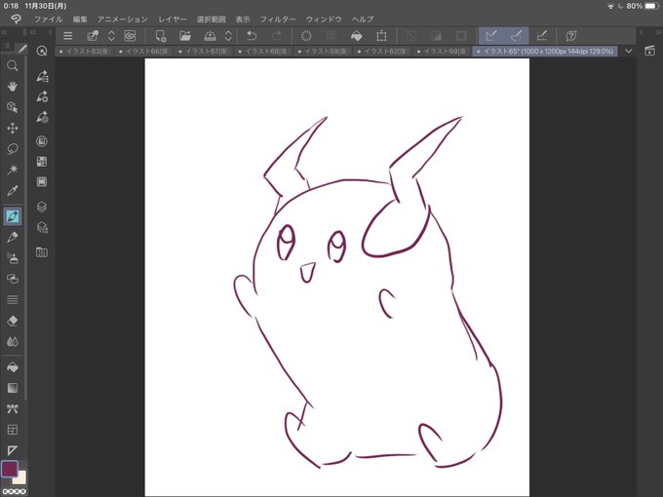Click the Deselect icon in command bar

tap(411, 36)
